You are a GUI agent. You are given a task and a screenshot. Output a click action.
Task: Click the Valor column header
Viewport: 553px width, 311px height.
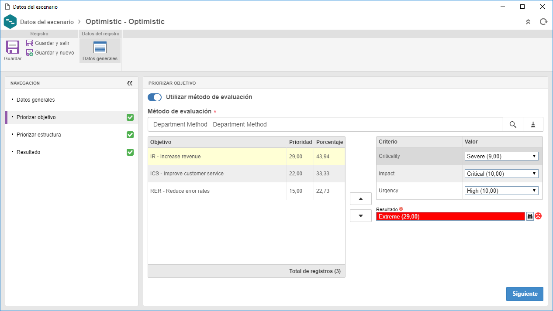[x=502, y=142]
